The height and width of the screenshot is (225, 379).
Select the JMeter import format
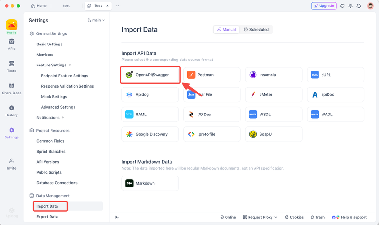pyautogui.click(x=274, y=94)
